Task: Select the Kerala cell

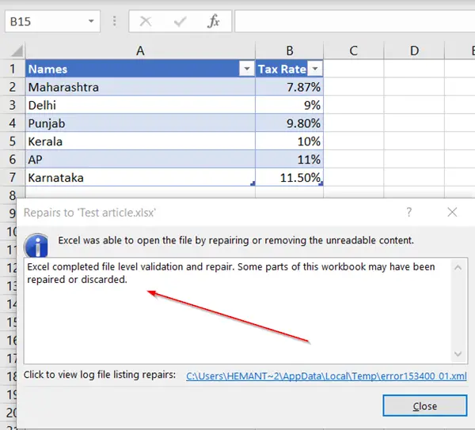Action: pos(140,141)
